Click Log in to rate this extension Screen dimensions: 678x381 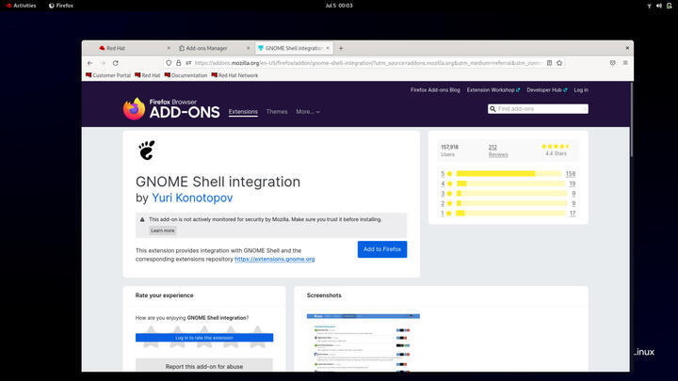click(x=204, y=338)
